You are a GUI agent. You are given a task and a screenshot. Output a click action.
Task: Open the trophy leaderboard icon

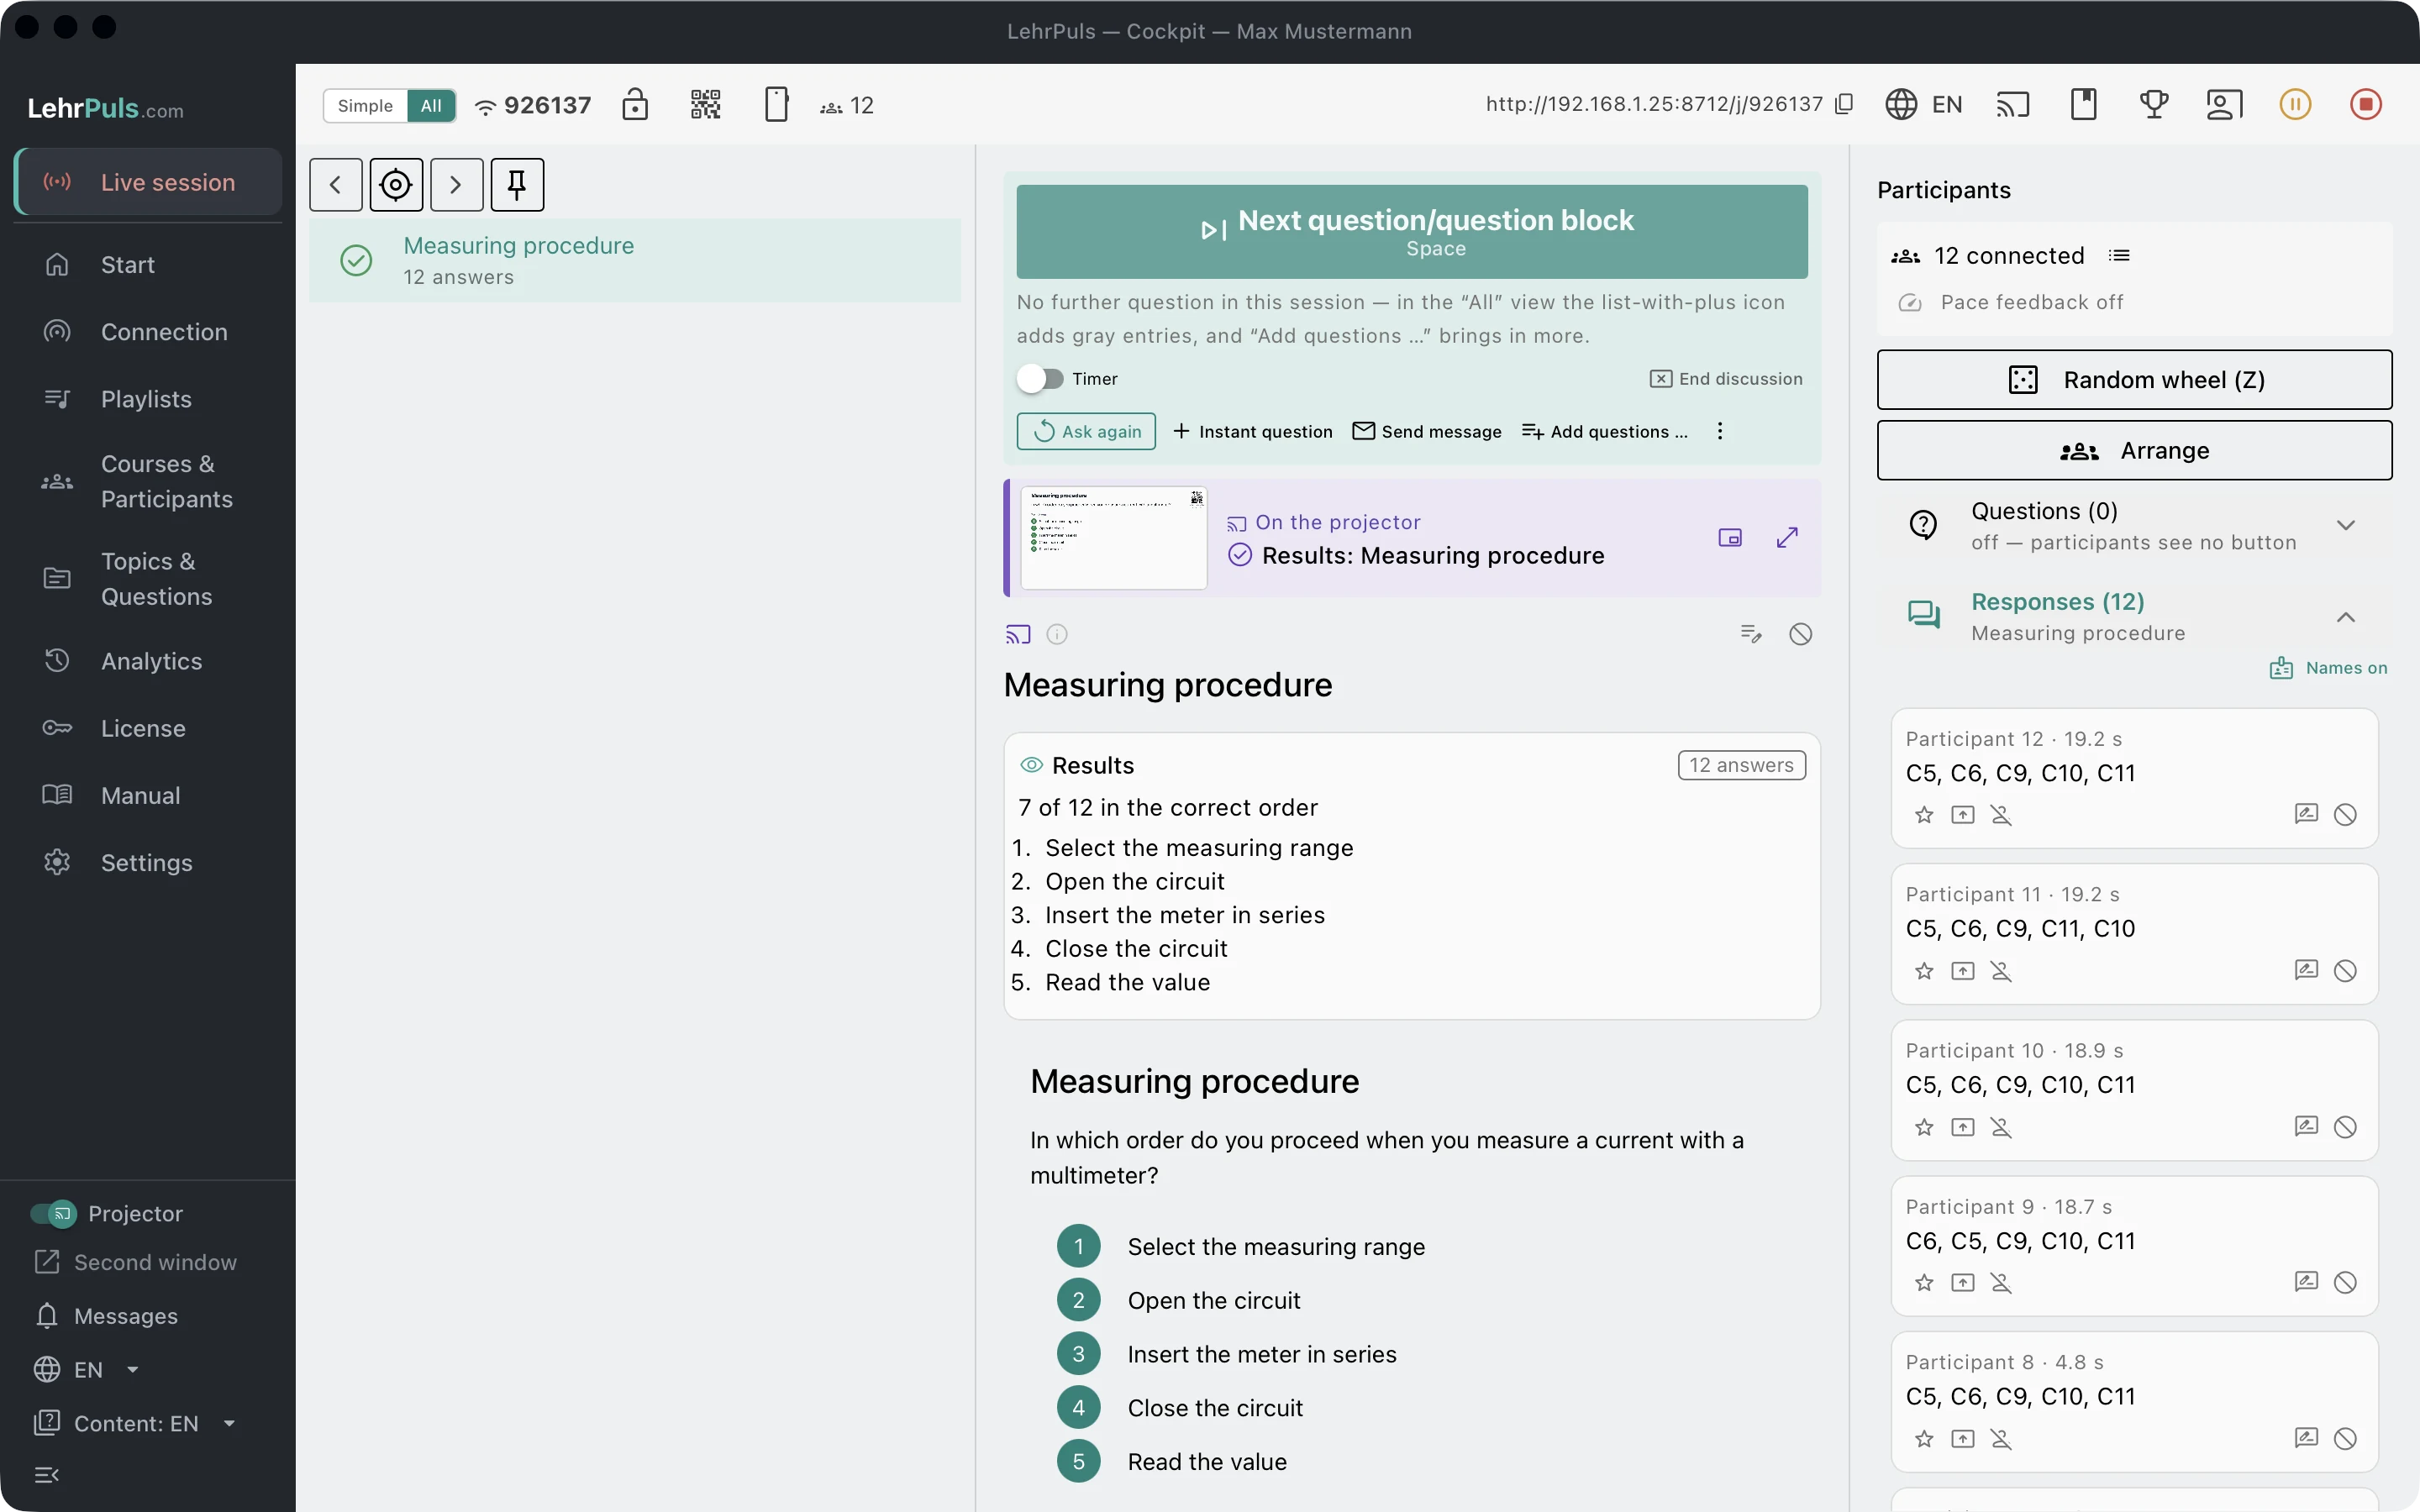[x=2154, y=104]
